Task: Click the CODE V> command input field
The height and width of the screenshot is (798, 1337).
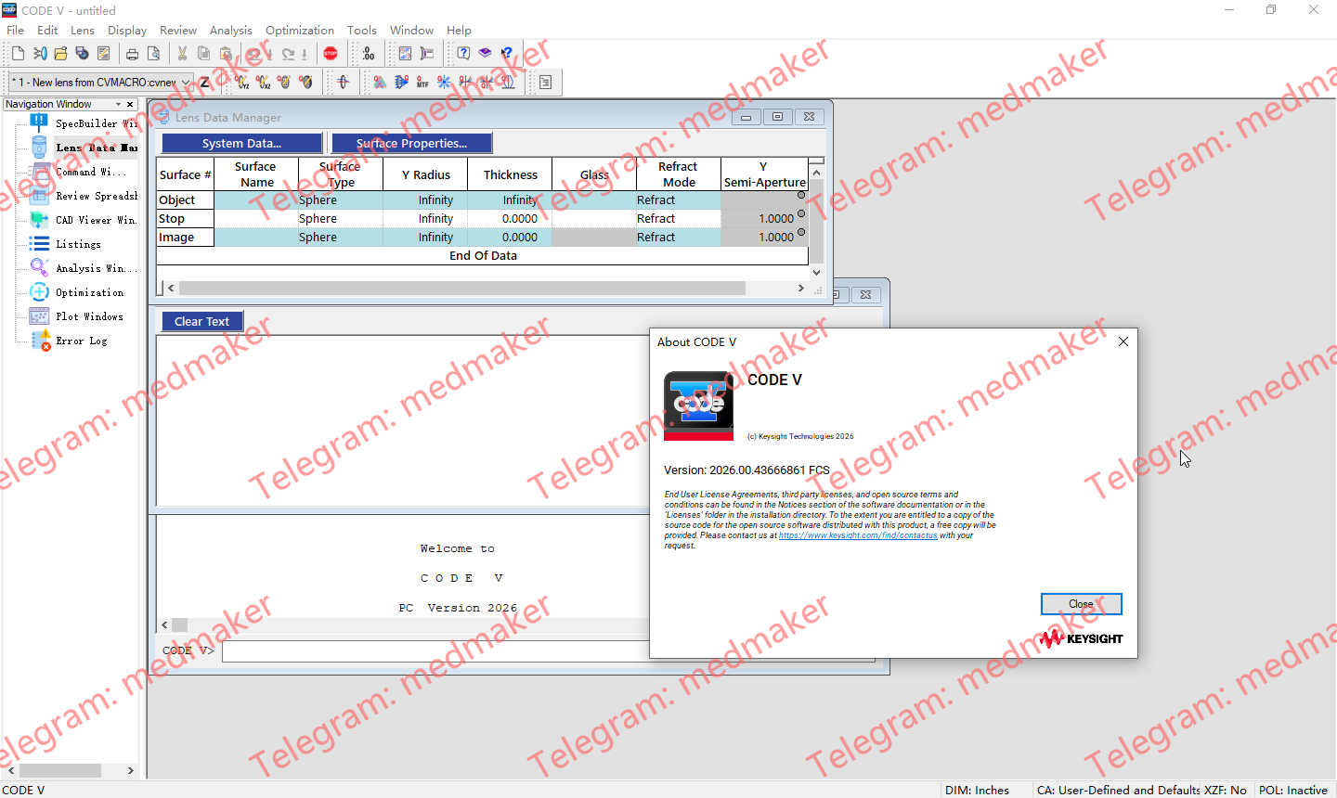Action: [x=548, y=650]
